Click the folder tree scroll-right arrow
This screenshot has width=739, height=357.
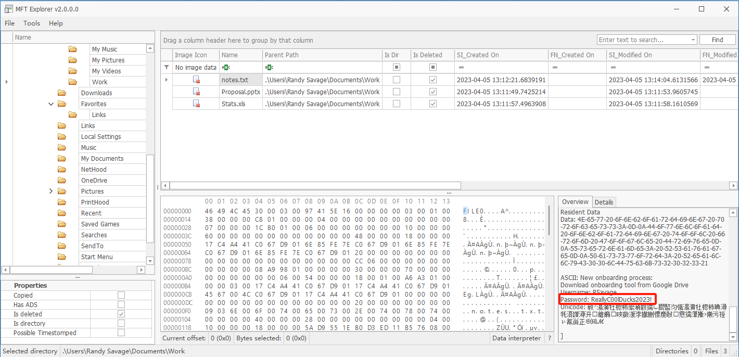tap(141, 270)
